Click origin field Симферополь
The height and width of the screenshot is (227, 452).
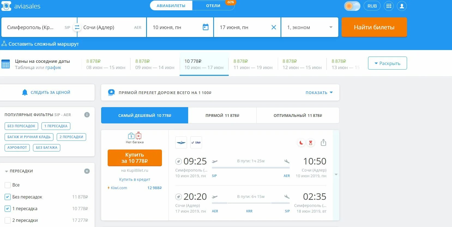pos(37,27)
